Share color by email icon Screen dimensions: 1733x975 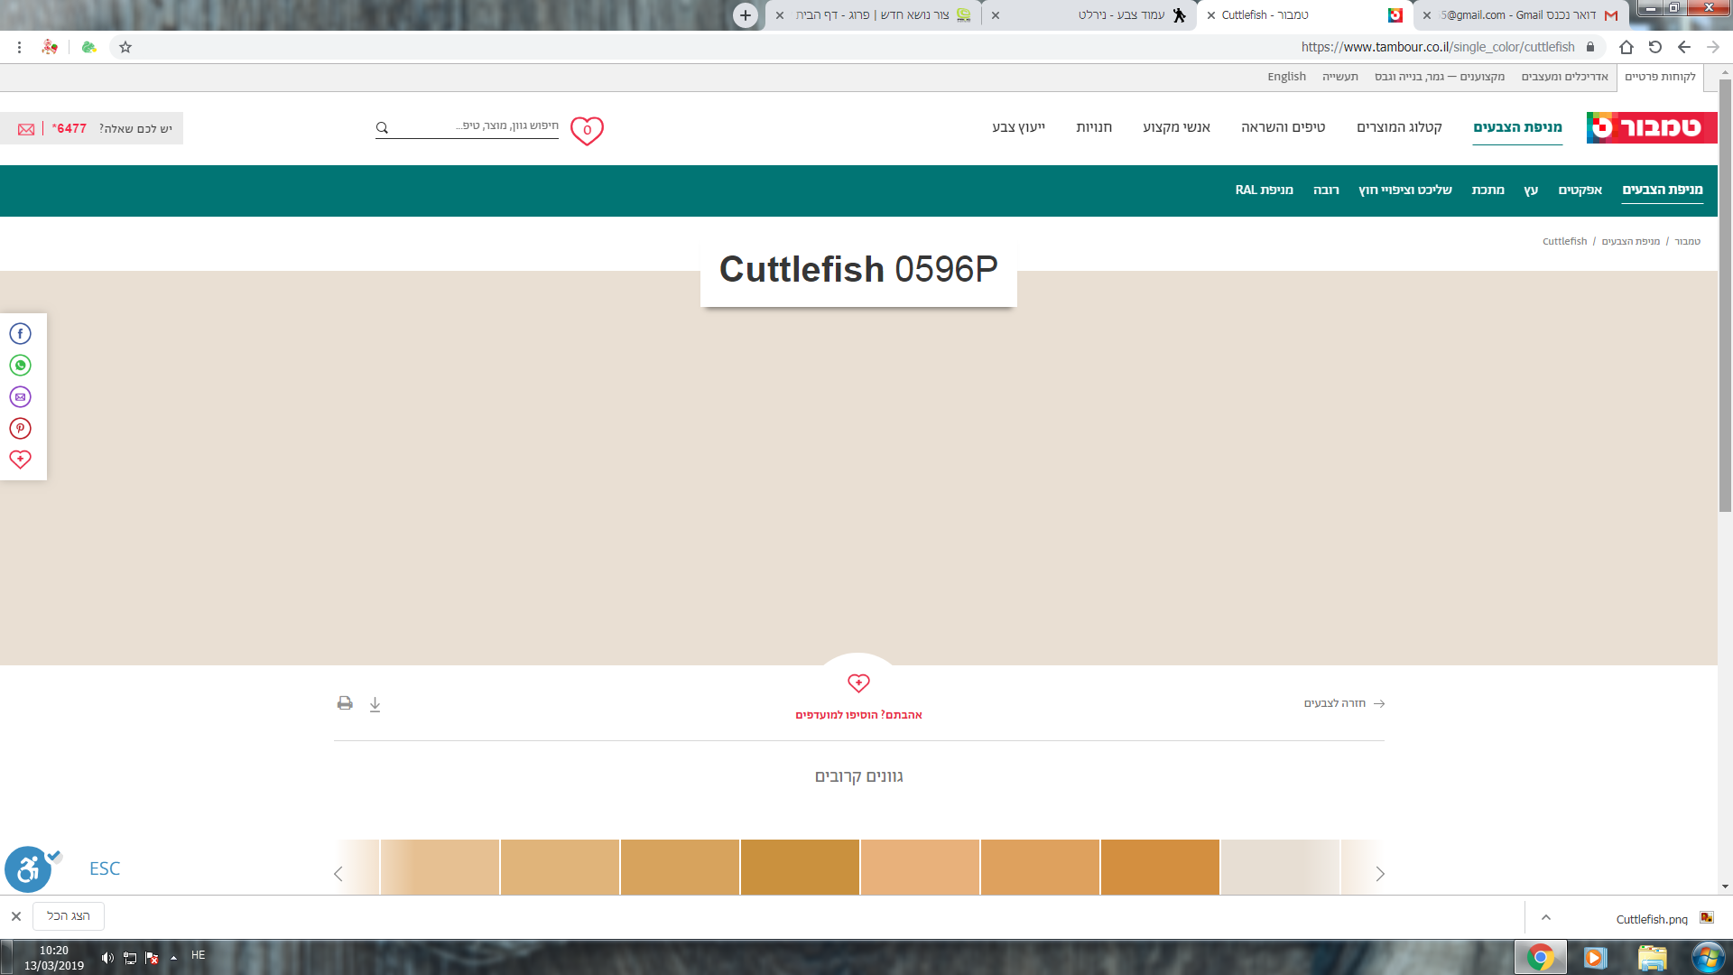20,397
